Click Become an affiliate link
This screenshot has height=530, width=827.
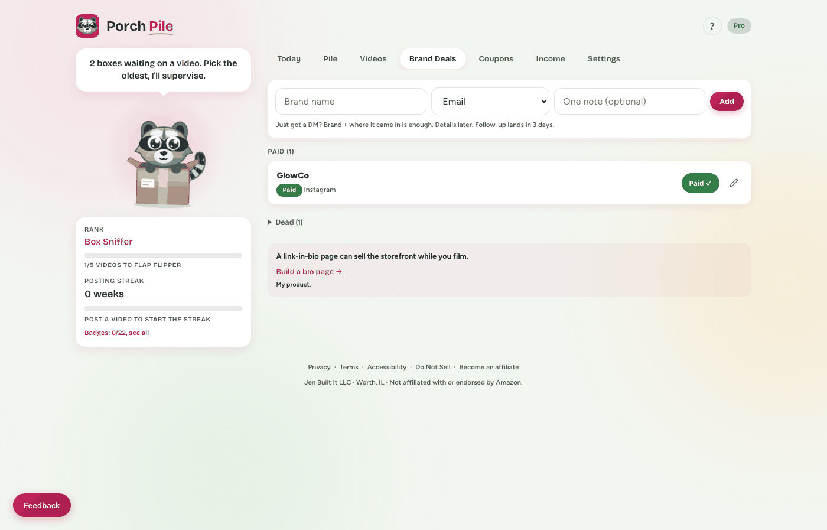coord(489,368)
